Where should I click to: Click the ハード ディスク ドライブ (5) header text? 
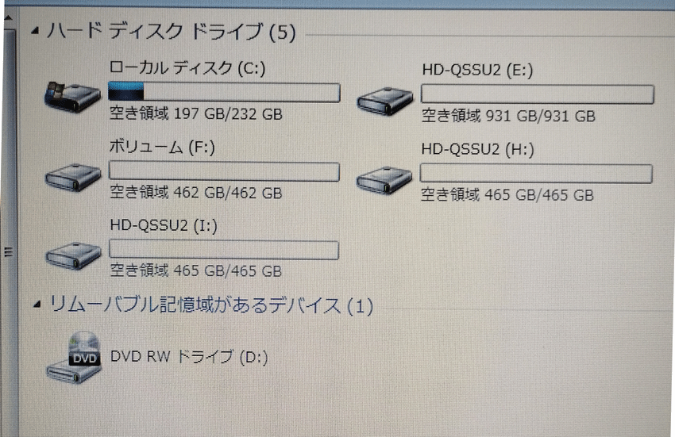[172, 32]
